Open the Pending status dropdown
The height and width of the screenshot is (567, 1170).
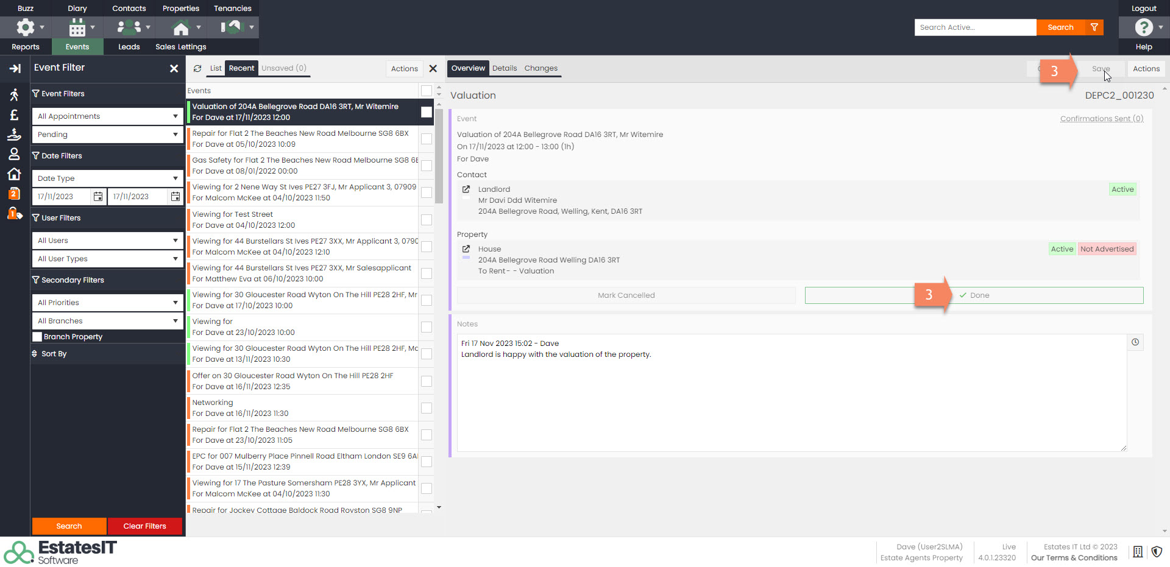[107, 135]
